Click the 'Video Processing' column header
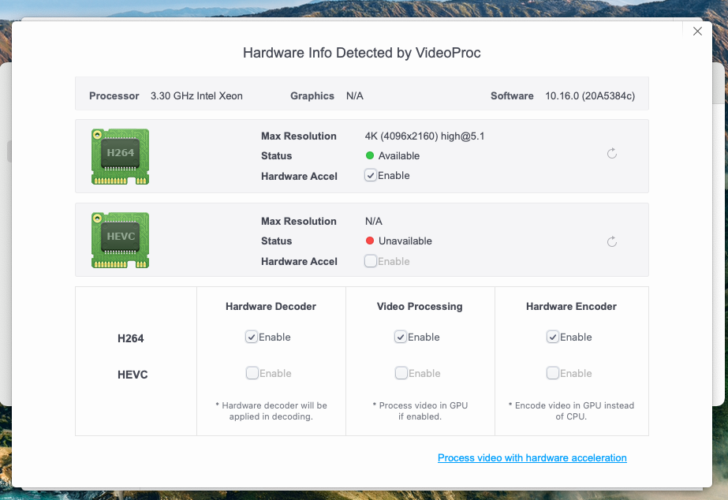The width and height of the screenshot is (728, 500). [420, 307]
